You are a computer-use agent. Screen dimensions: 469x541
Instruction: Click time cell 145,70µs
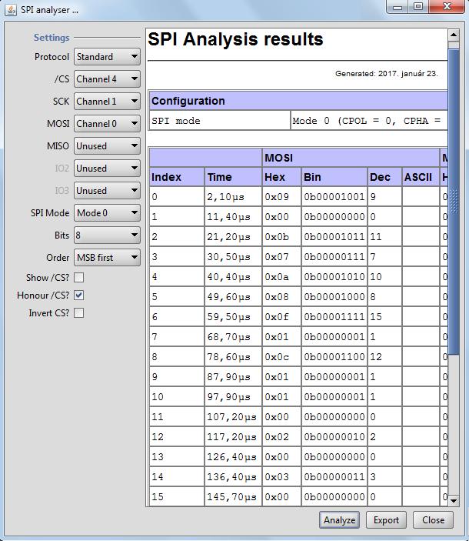click(x=233, y=497)
